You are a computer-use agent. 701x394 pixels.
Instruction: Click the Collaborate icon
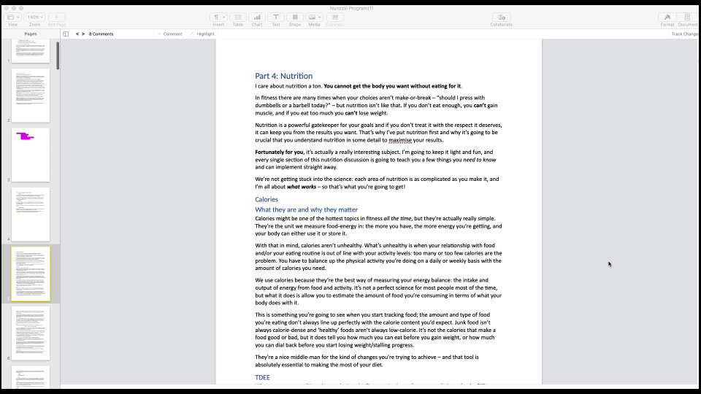coord(501,17)
